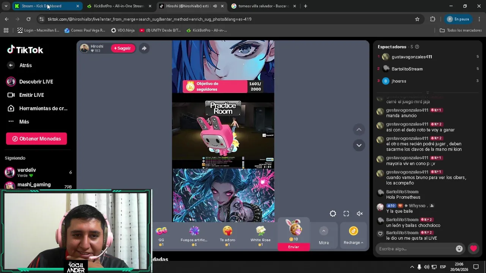486x273 pixels.
Task: Open the emoji picker in chat
Action: (459, 249)
